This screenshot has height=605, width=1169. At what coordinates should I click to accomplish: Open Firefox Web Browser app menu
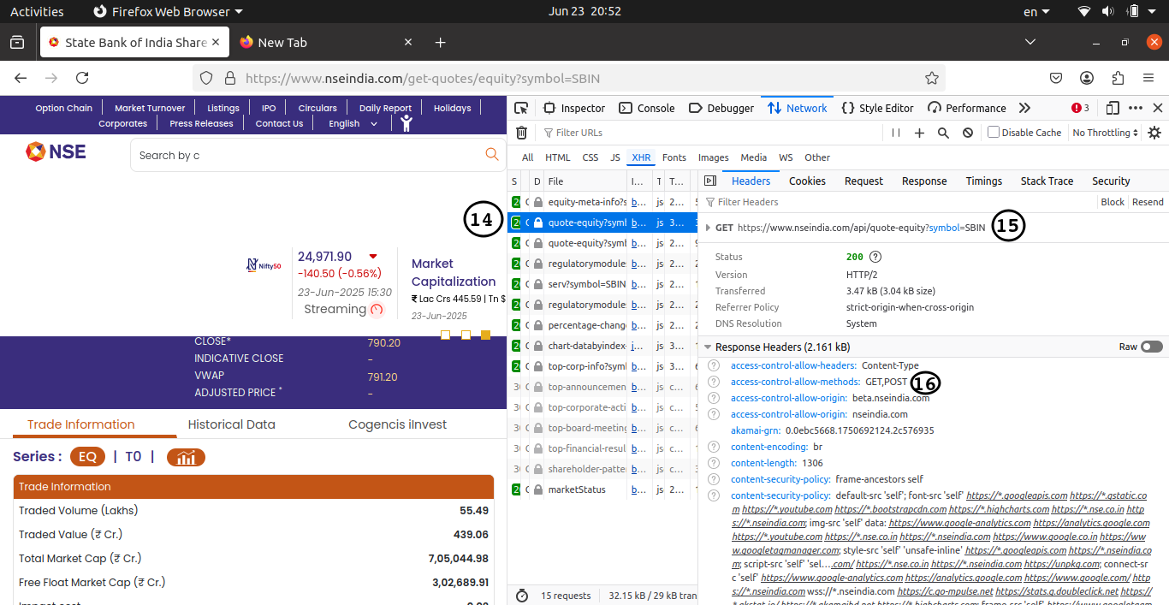pos(168,12)
